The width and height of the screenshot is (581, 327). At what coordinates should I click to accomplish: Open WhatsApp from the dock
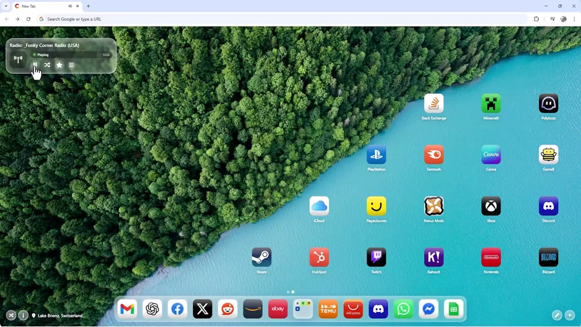click(403, 309)
